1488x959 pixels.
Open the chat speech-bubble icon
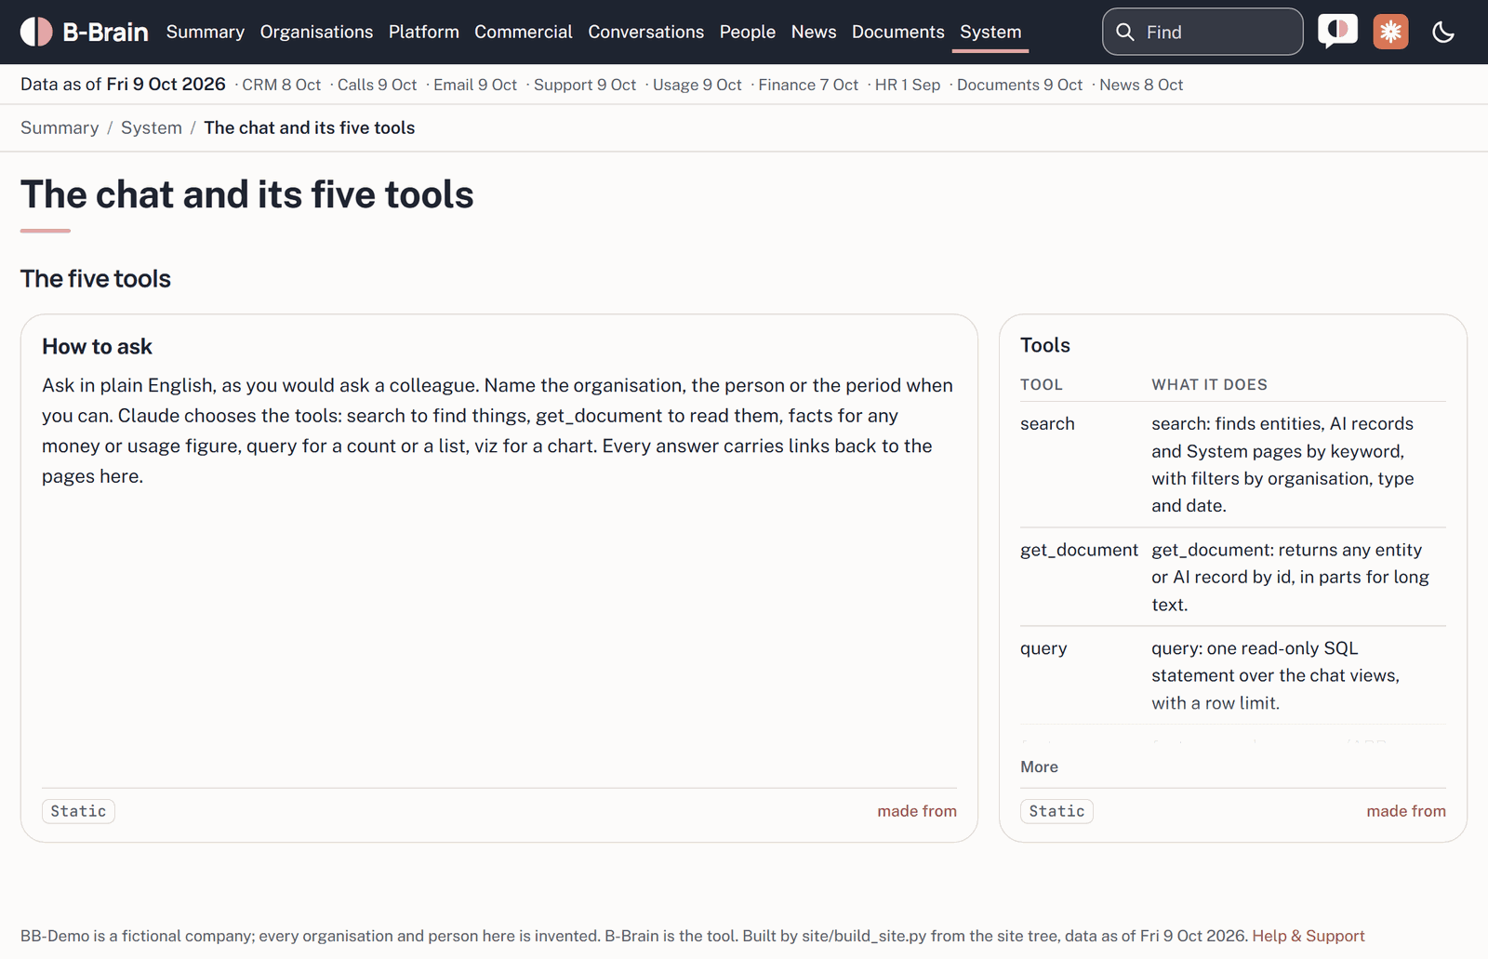coord(1337,32)
